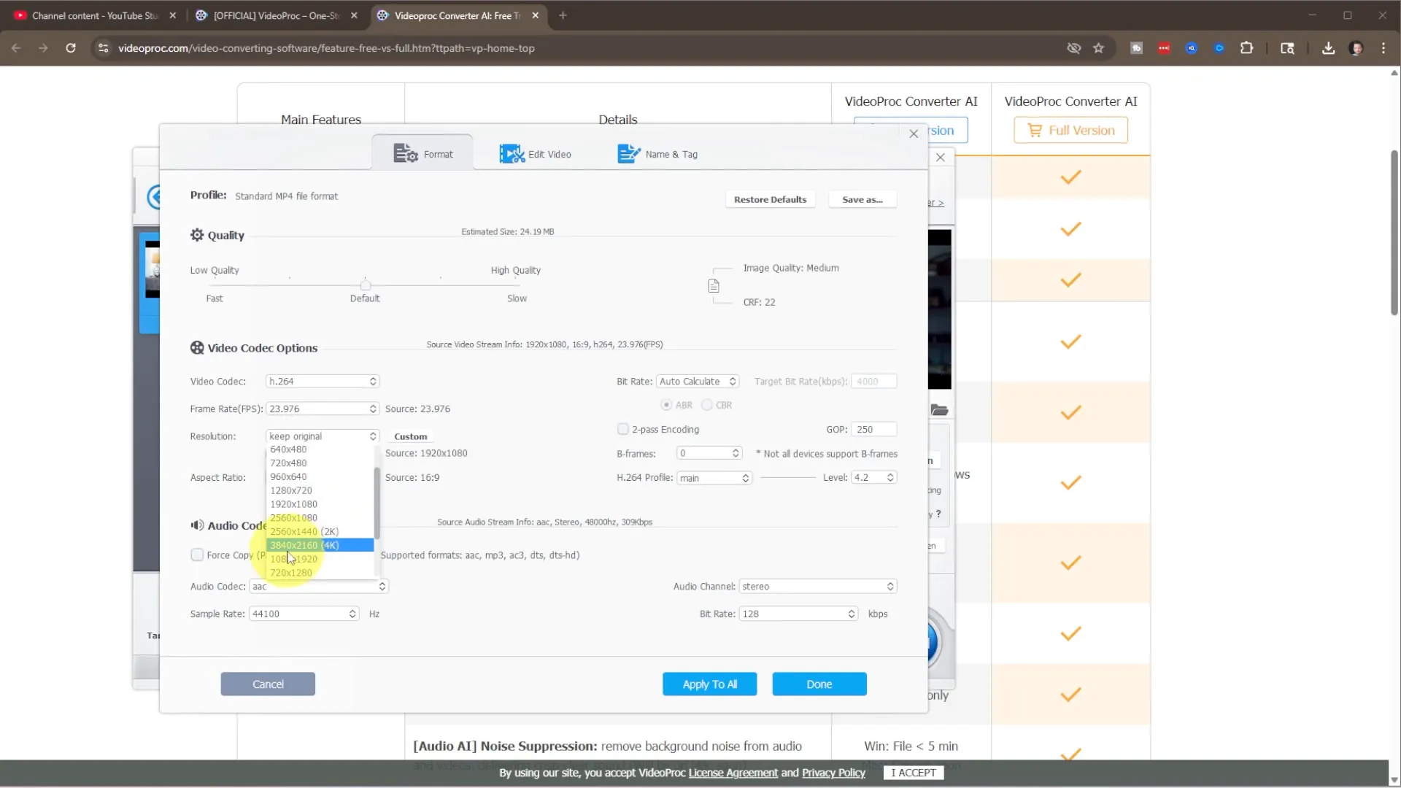
Task: Select 720x480 resolution option
Action: pos(320,463)
